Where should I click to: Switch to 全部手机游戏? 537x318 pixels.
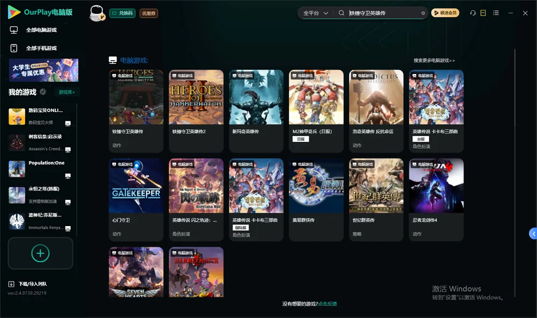[x=33, y=48]
